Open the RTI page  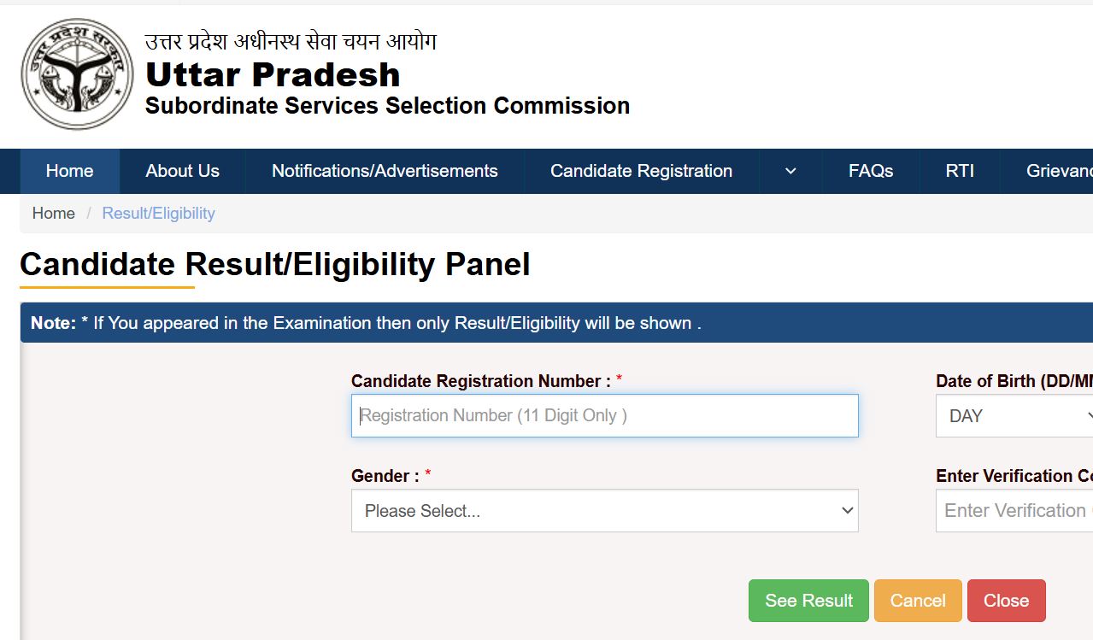960,171
